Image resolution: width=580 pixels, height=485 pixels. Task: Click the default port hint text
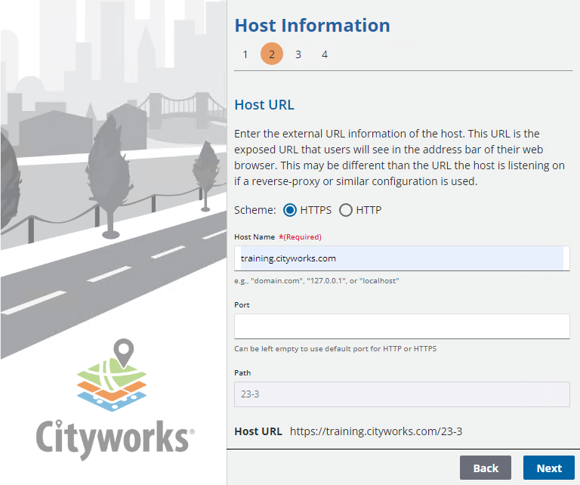click(335, 348)
